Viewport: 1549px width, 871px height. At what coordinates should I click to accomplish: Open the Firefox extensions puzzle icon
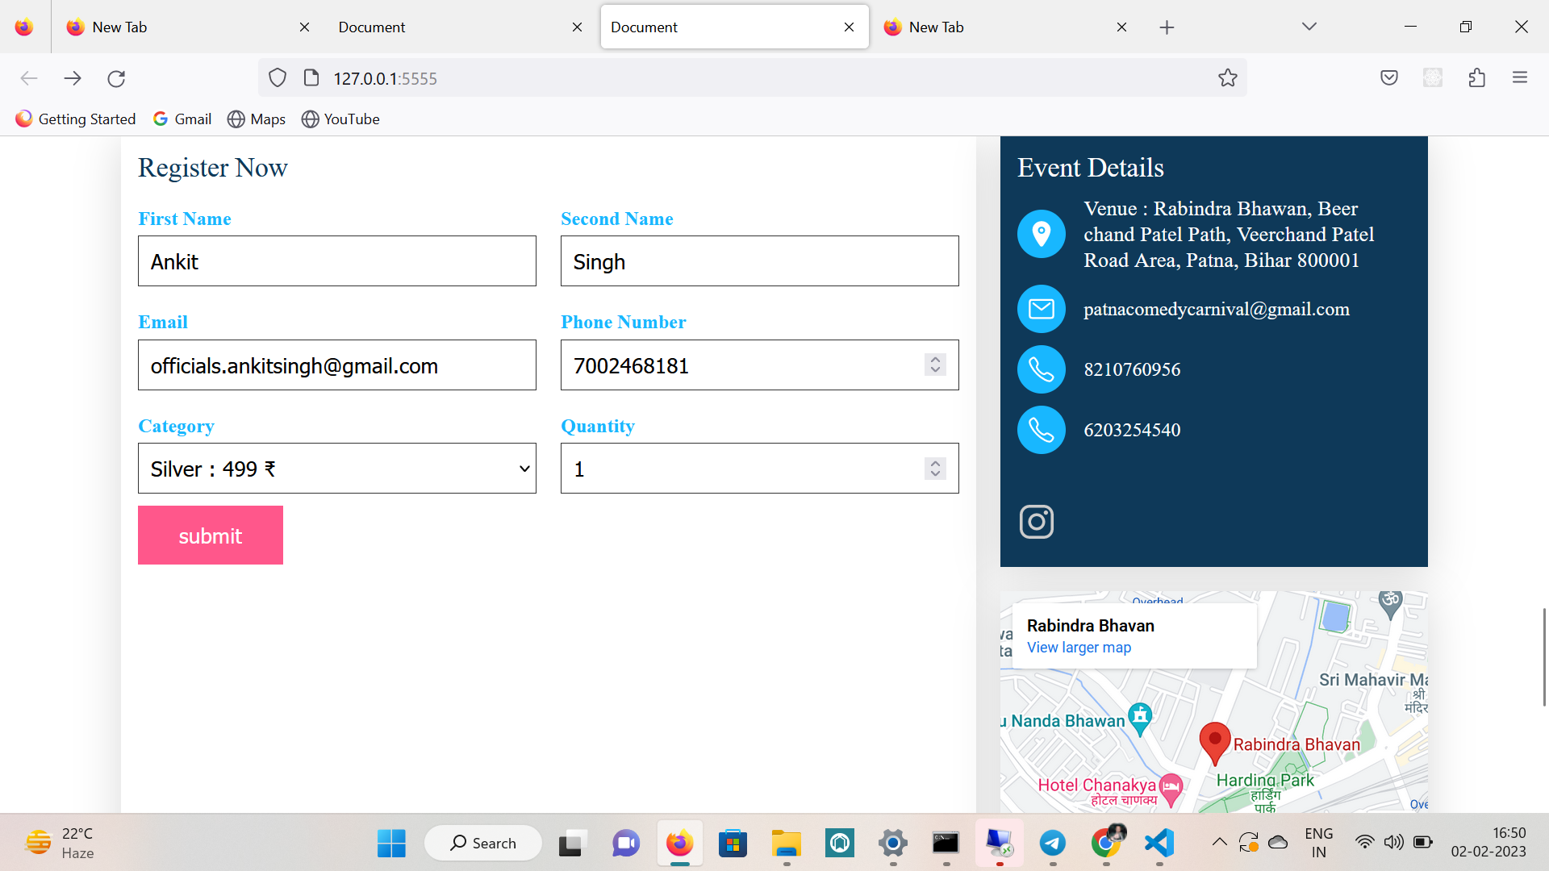coord(1477,77)
